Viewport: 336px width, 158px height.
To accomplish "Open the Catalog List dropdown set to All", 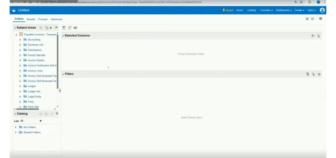I will (31, 121).
